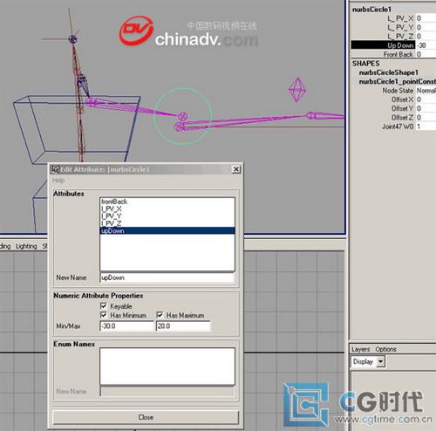The image size is (436, 431).
Task: Click the Joint47 W0 channel label
Action: 398,127
